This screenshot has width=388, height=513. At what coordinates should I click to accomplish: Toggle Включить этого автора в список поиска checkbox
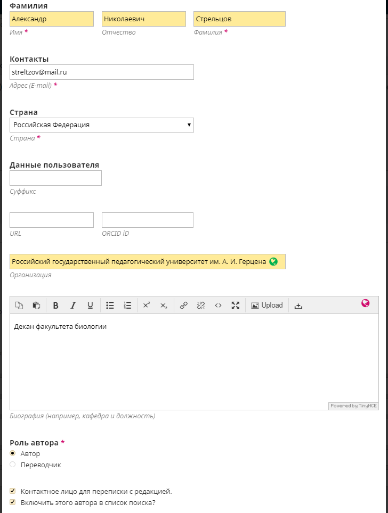coord(13,502)
